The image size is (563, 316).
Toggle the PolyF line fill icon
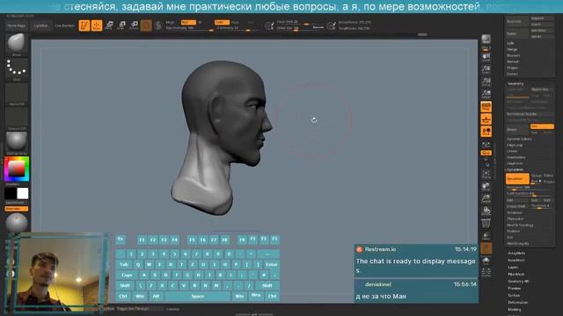click(x=486, y=223)
